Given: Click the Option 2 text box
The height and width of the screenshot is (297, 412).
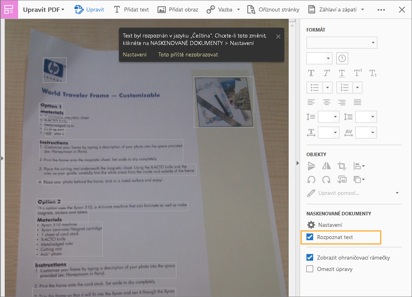Looking at the screenshot, I should [49, 202].
